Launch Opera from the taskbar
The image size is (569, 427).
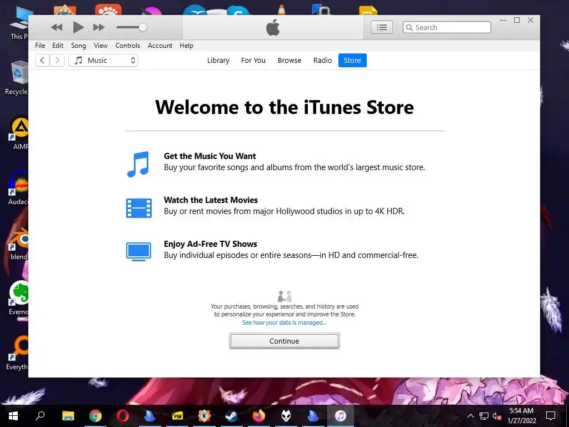[x=123, y=416]
